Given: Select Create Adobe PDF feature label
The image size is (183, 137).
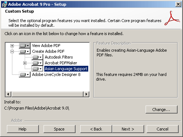Looking at the screenshot, I should point(48,51).
